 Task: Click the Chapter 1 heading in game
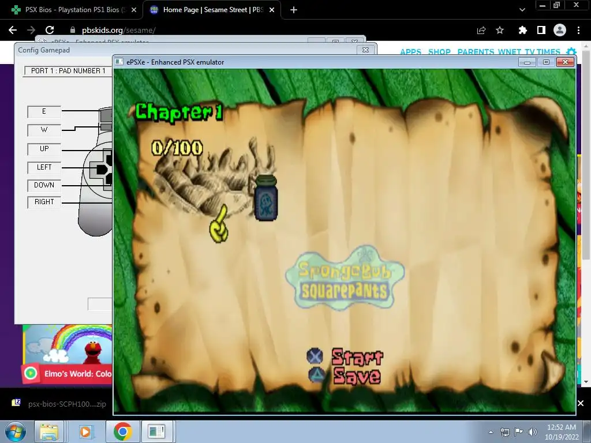tap(179, 112)
